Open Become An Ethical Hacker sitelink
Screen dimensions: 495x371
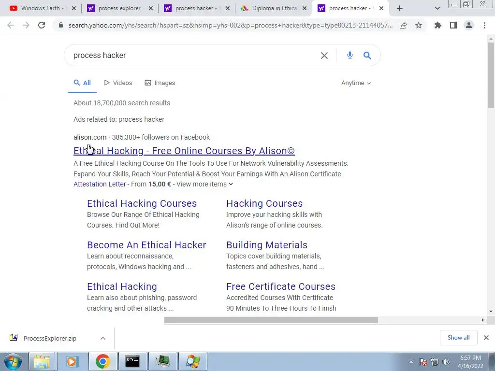[146, 245]
